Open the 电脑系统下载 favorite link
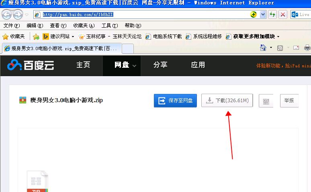This screenshot has width=311, height=192. 164,36
